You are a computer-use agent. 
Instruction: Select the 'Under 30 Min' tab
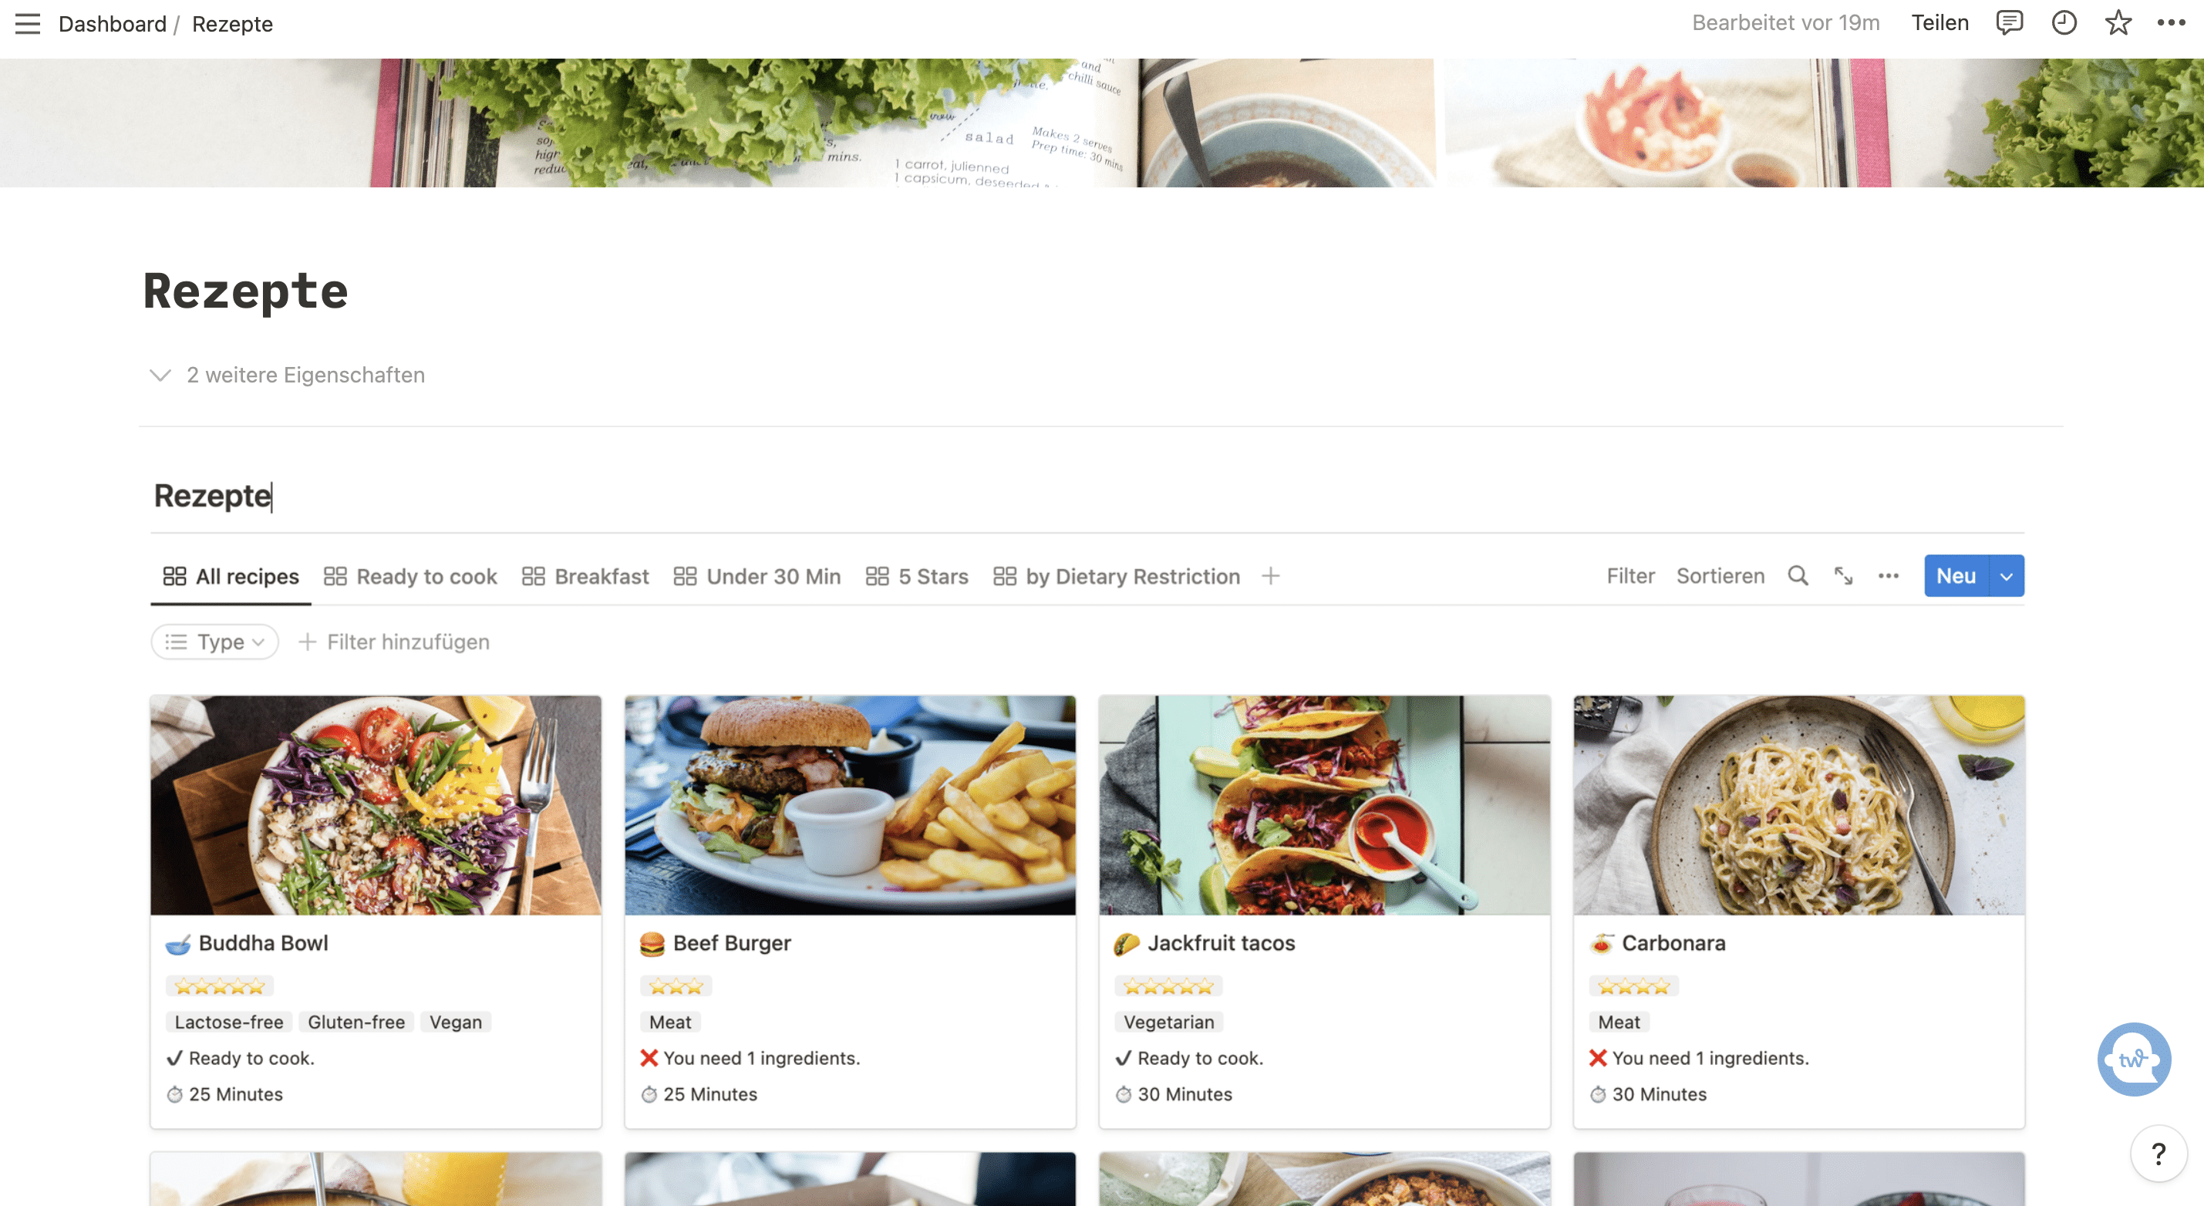772,576
